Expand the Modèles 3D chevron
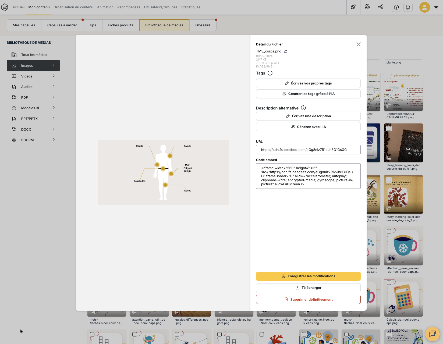The height and width of the screenshot is (344, 443). point(54,108)
